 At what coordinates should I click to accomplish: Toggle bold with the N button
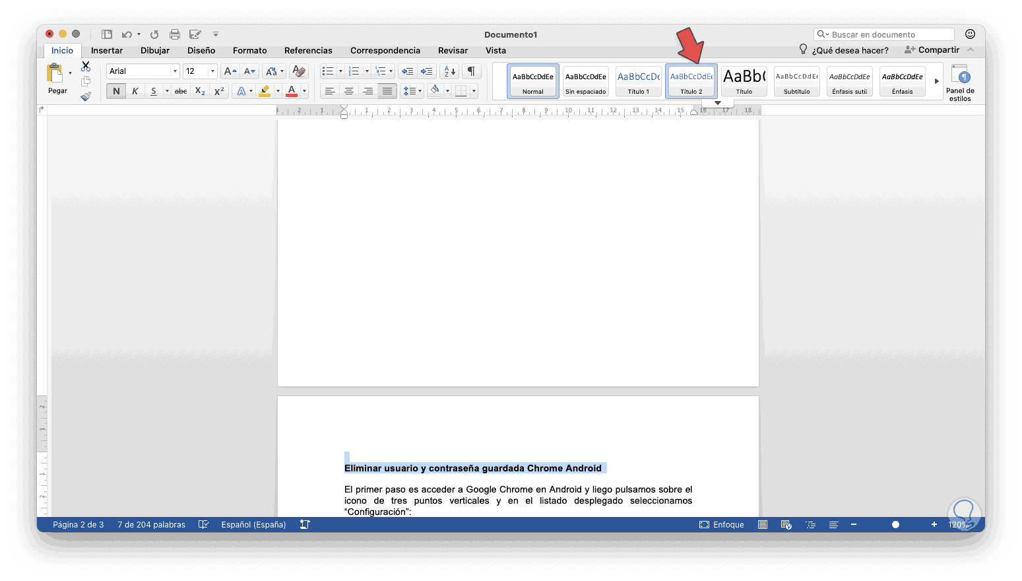[116, 91]
